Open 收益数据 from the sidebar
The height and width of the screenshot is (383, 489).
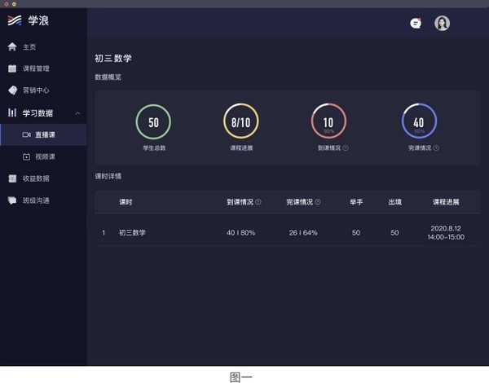tap(36, 178)
